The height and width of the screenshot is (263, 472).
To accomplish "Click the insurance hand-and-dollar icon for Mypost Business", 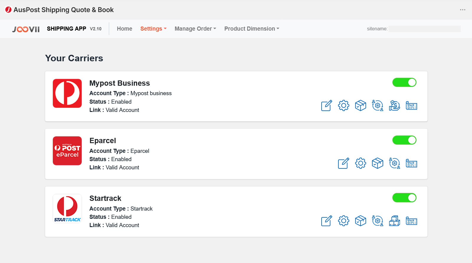I will [x=394, y=105].
